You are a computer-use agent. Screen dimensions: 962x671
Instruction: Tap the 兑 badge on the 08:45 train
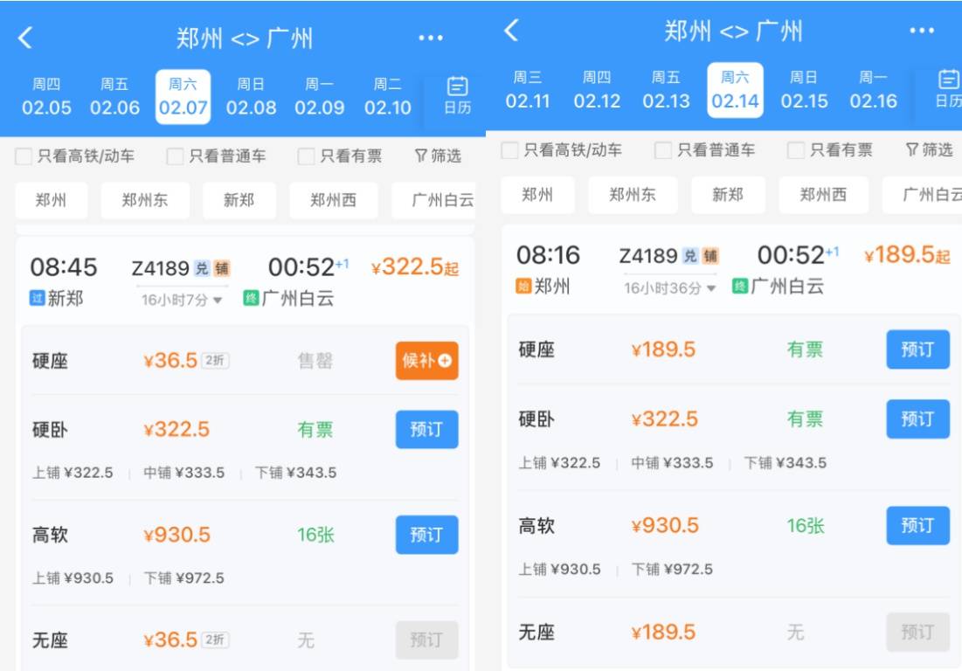click(202, 268)
